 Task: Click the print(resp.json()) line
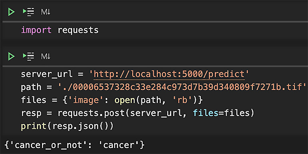[x=67, y=126]
